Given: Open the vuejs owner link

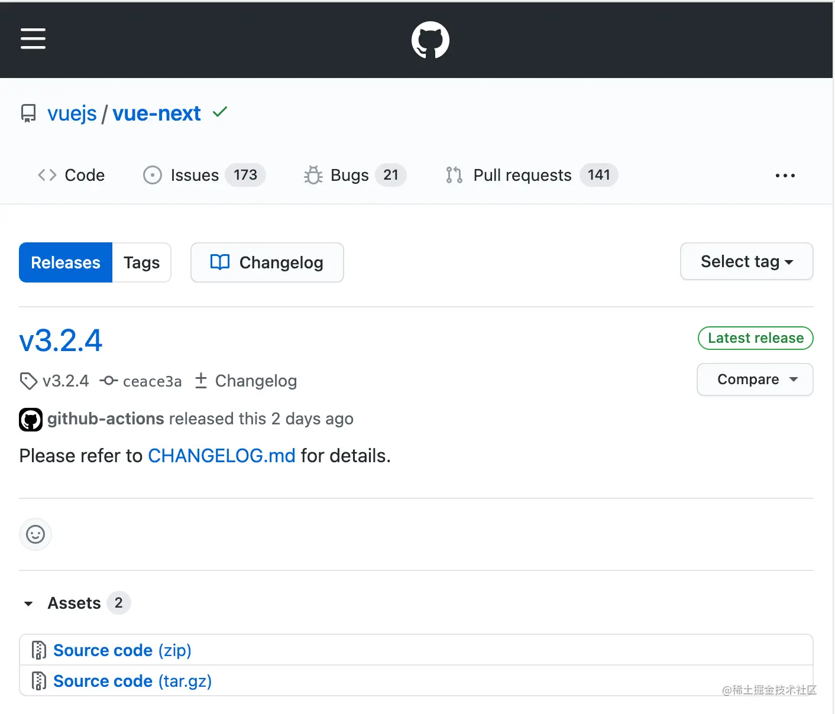Looking at the screenshot, I should click(x=72, y=113).
